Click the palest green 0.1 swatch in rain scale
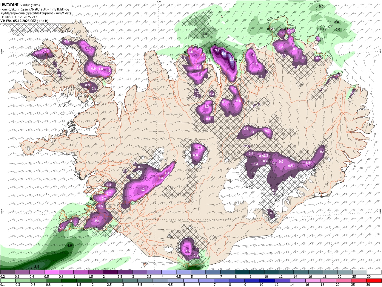This screenshot has width=382, height=287. point(8,280)
